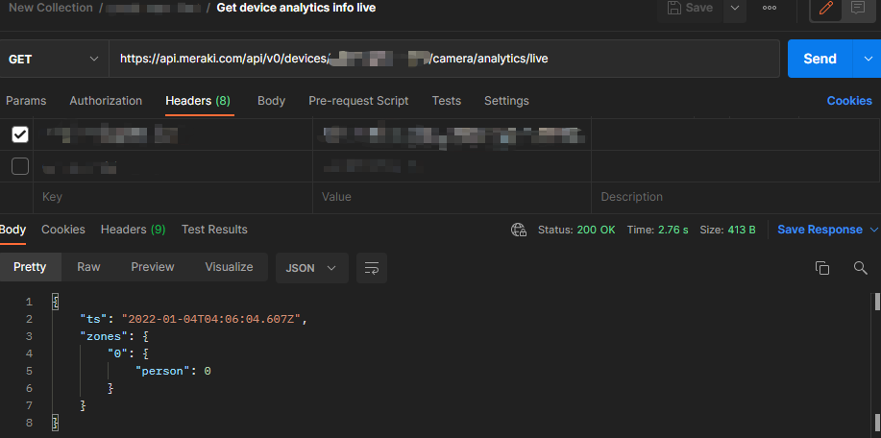881x438 pixels.
Task: Open the comments icon panel
Action: [858, 8]
